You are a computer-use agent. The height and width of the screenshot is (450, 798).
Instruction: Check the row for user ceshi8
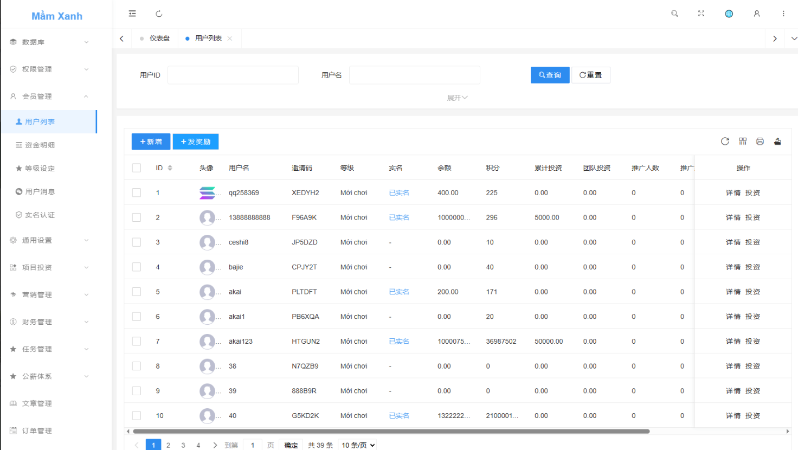pos(137,242)
